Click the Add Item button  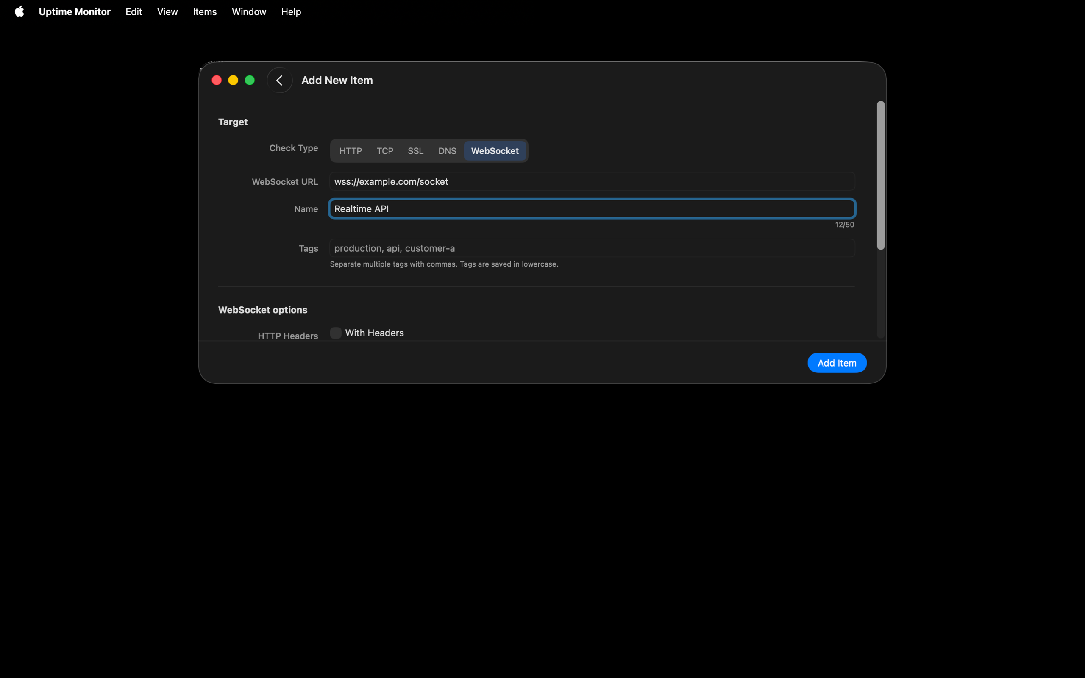[x=837, y=363]
